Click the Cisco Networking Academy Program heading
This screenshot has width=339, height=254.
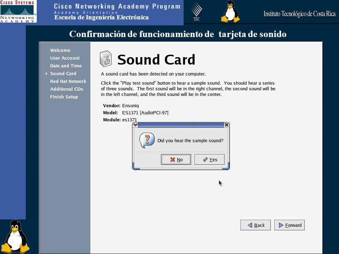click(117, 6)
